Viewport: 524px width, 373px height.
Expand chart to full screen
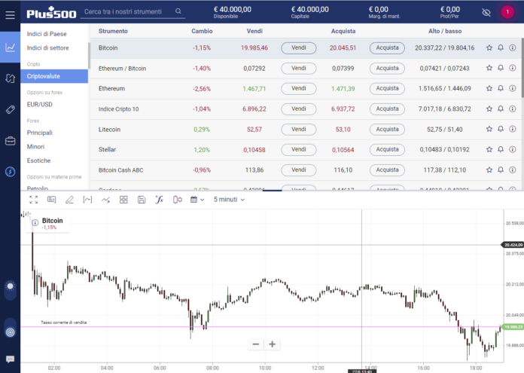click(33, 200)
